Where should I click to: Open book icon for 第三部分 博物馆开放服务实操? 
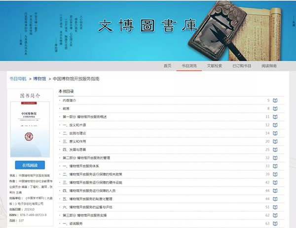tap(275, 215)
